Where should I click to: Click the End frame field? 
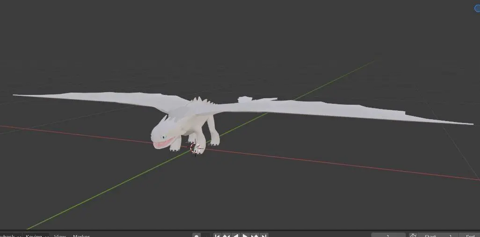pyautogui.click(x=470, y=236)
